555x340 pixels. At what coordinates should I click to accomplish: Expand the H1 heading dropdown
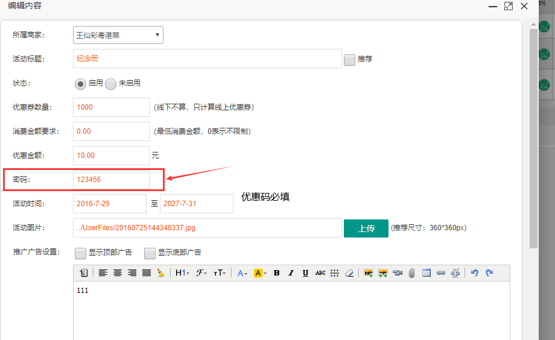(x=182, y=273)
